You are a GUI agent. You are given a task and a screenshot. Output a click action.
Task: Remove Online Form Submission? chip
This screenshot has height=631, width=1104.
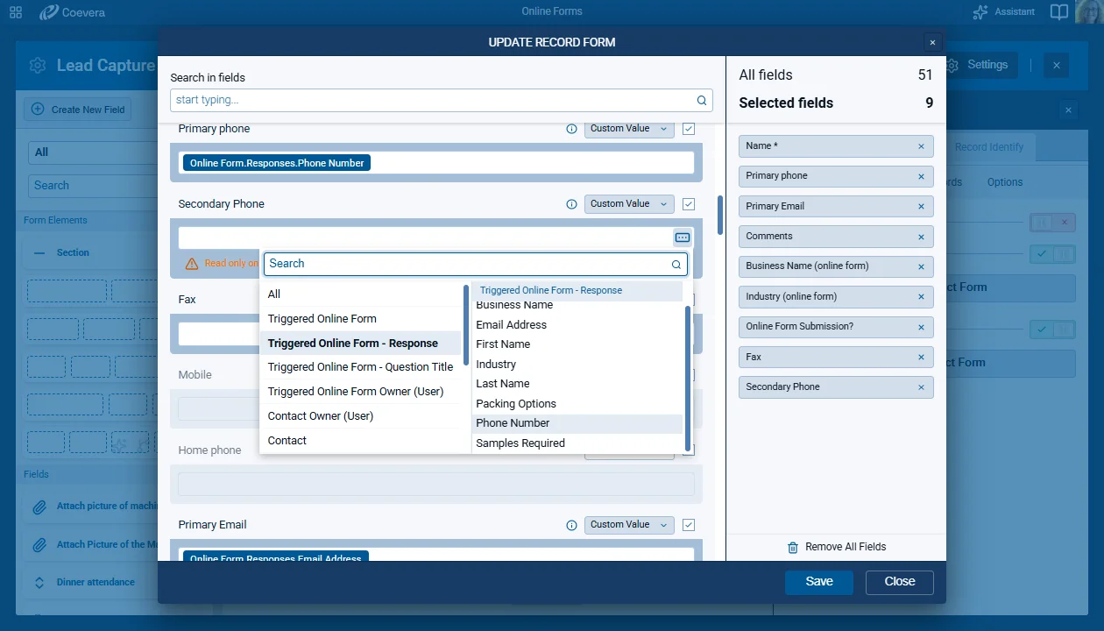tap(921, 328)
